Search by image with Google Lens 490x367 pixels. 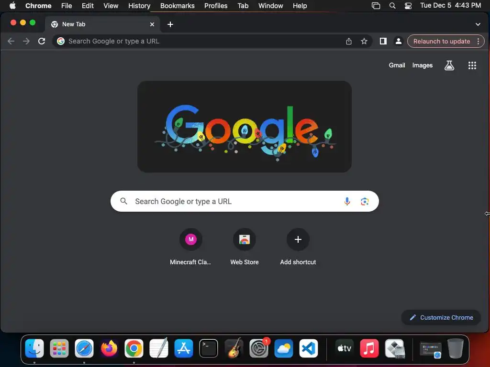364,201
